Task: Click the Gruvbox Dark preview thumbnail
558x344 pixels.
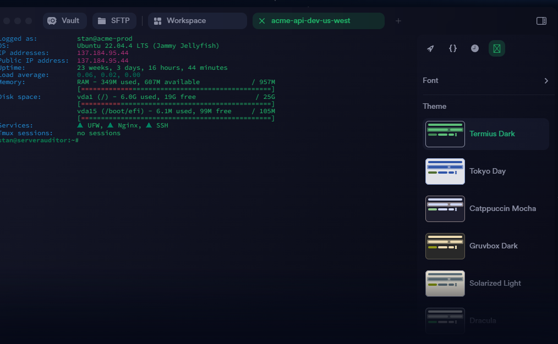Action: [445, 246]
